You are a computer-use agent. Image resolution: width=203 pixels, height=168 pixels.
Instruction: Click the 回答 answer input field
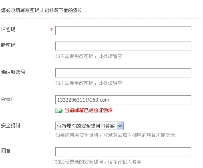pos(123,152)
